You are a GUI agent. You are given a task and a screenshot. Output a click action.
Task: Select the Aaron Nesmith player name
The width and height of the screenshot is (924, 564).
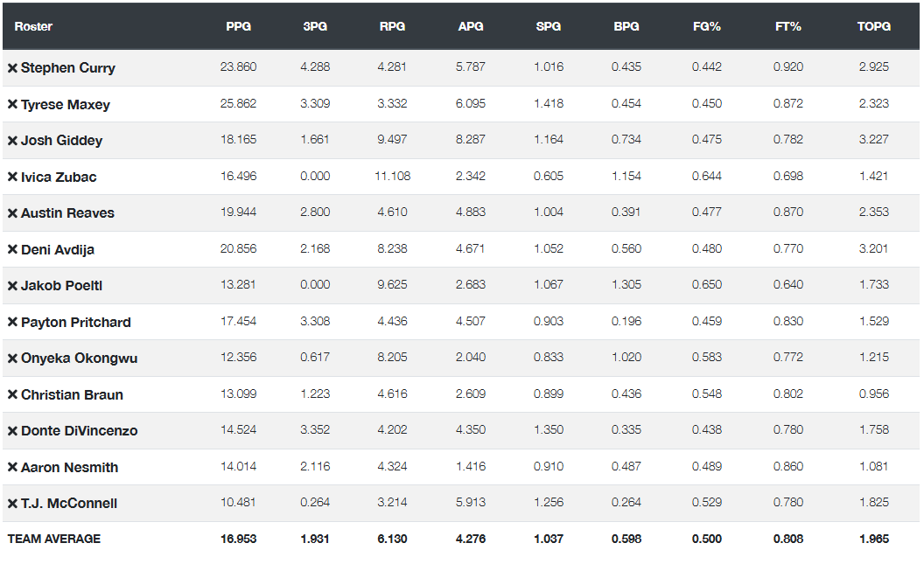(x=69, y=468)
